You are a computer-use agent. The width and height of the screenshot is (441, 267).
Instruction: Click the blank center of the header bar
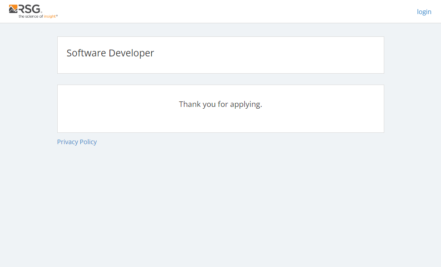click(227, 11)
